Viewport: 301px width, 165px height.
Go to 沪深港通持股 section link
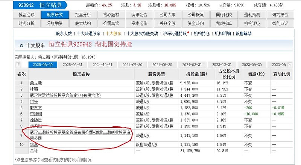[175, 34]
